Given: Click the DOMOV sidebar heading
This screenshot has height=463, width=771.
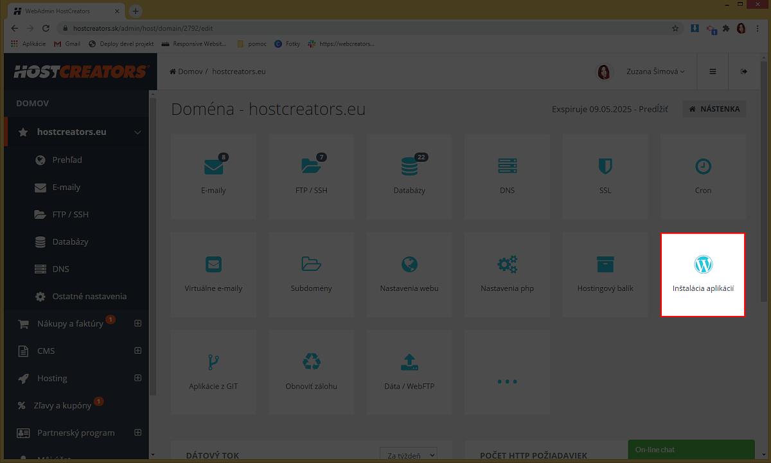Looking at the screenshot, I should click(x=32, y=103).
